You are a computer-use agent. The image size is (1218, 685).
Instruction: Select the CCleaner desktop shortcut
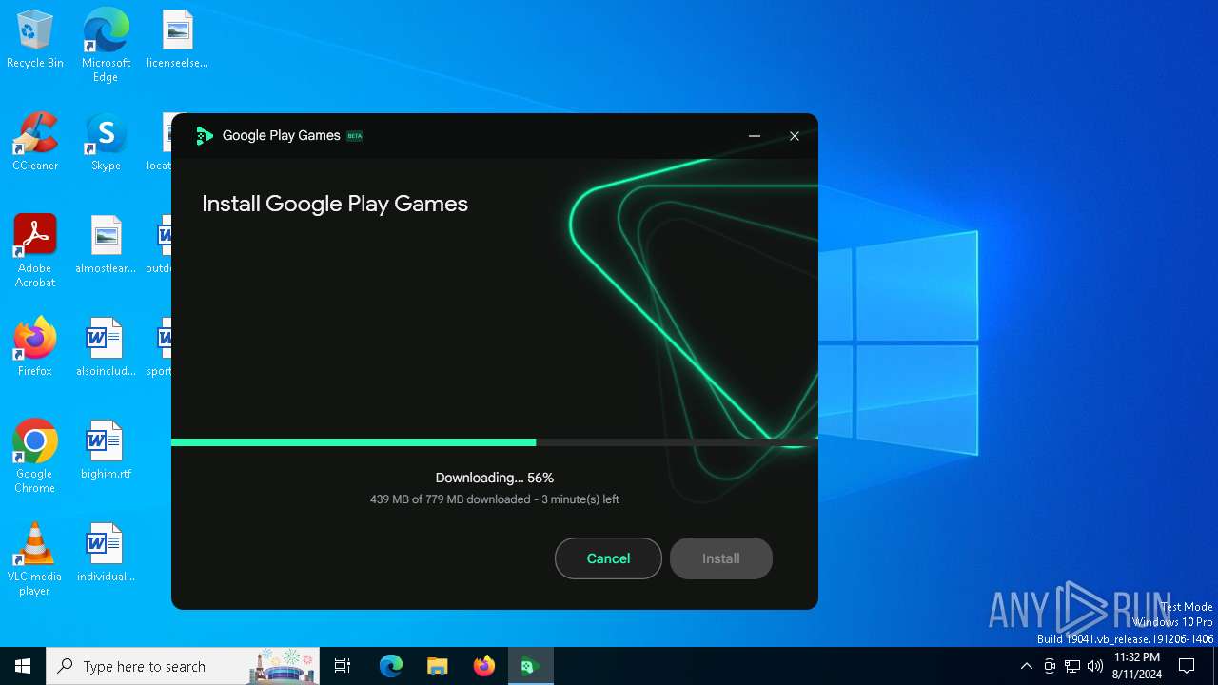pyautogui.click(x=35, y=143)
